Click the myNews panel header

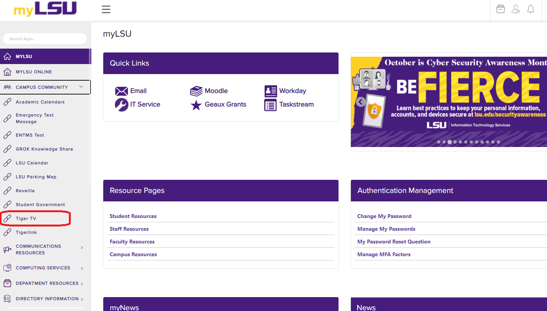click(x=221, y=304)
